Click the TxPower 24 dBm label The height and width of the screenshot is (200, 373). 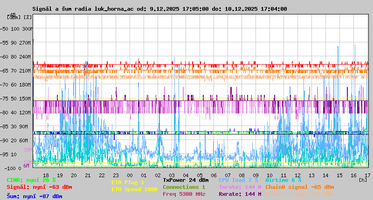pyautogui.click(x=186, y=180)
